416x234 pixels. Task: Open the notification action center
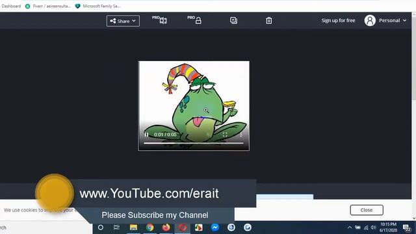(406, 227)
